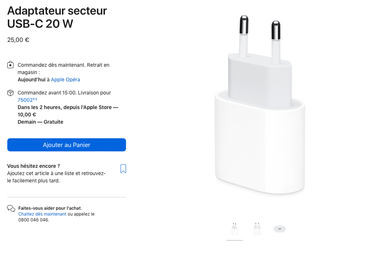Click the large adapter product image
Viewport: 369px width, 259px height.
pos(259,109)
